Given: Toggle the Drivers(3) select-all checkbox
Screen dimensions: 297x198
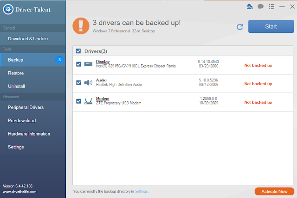Looking at the screenshot, I should [78, 51].
